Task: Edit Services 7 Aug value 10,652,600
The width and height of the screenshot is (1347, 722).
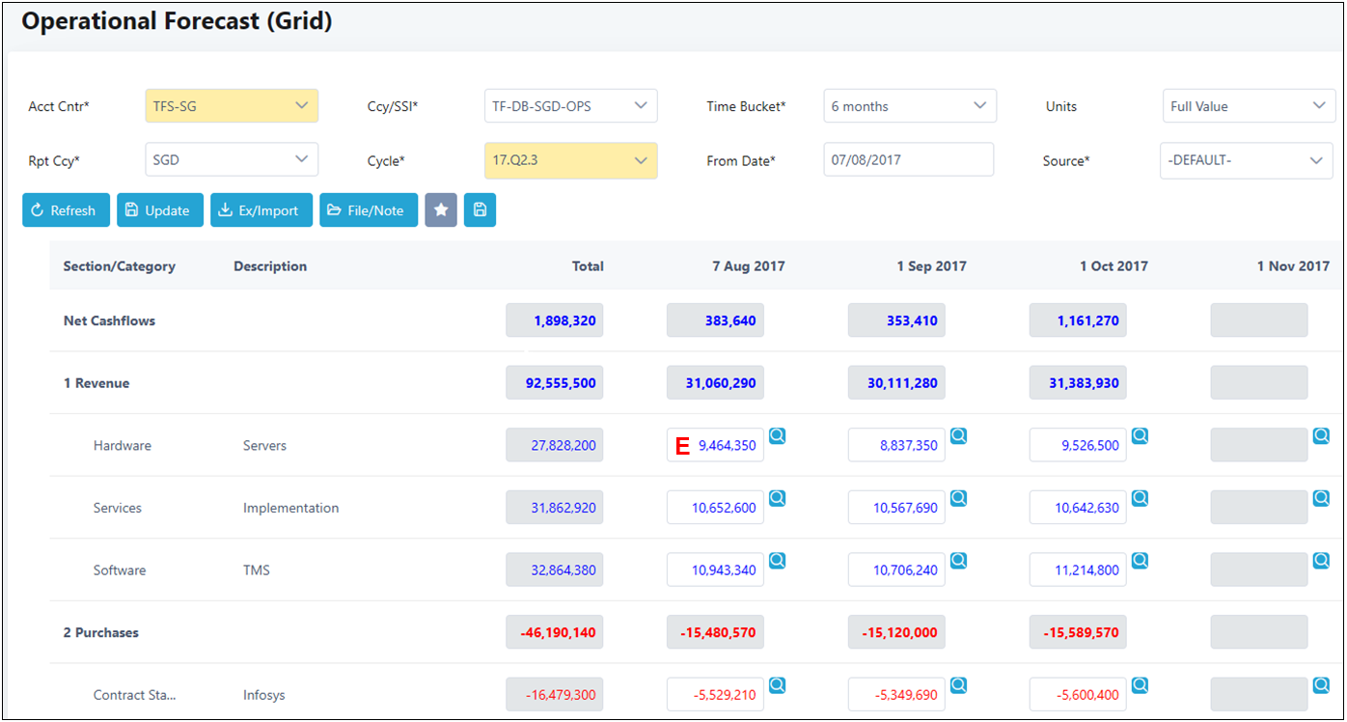Action: coord(715,508)
